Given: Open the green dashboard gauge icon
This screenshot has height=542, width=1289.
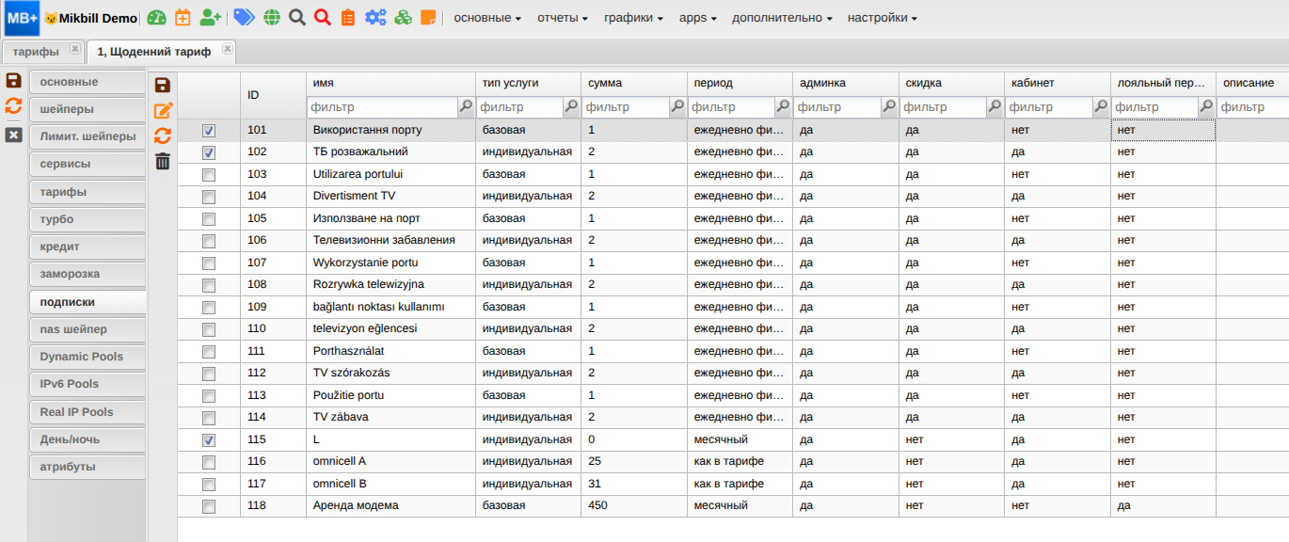Looking at the screenshot, I should pos(157,18).
